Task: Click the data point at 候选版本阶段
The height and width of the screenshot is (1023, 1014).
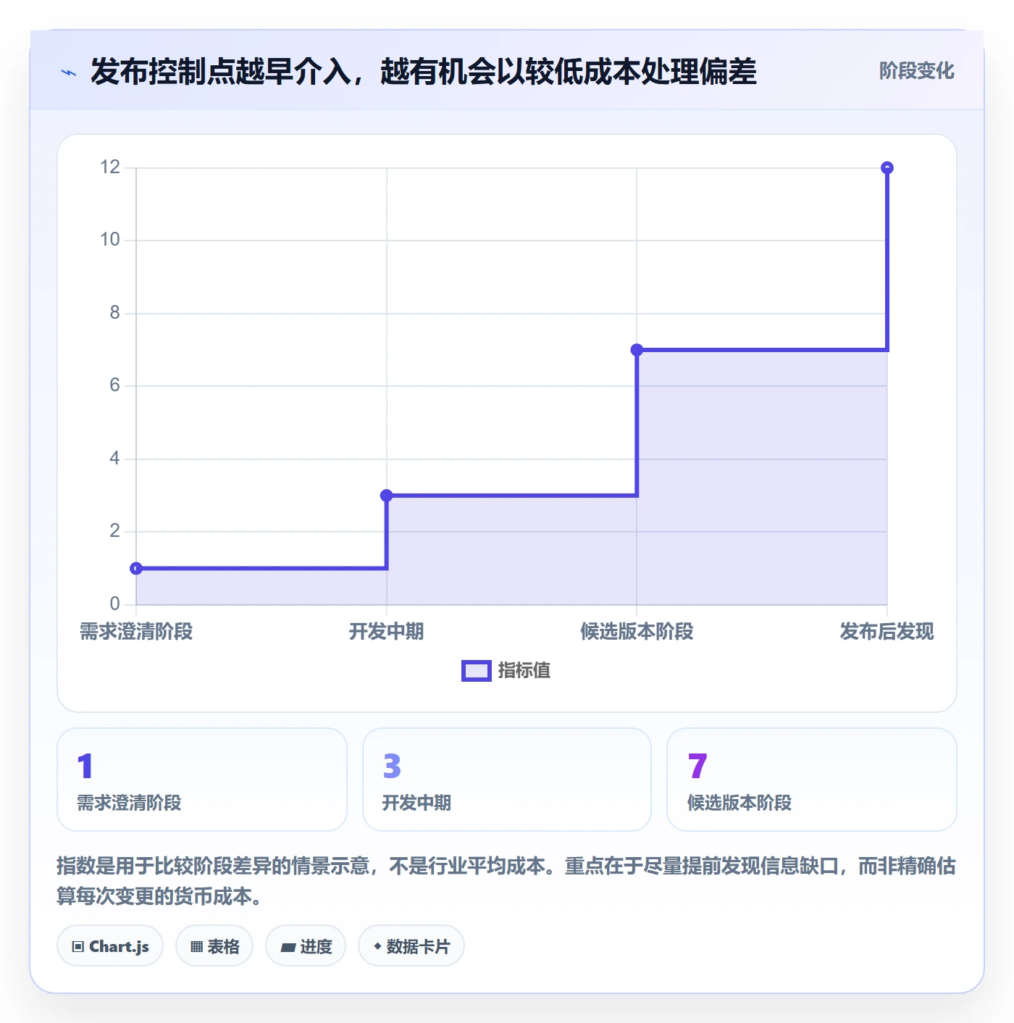Action: 637,350
